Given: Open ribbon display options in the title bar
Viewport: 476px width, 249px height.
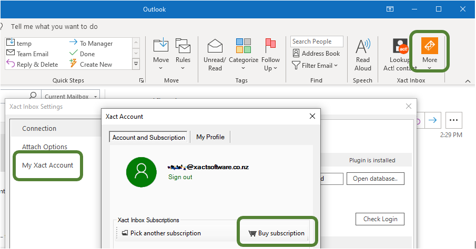Looking at the screenshot, I should [x=390, y=9].
